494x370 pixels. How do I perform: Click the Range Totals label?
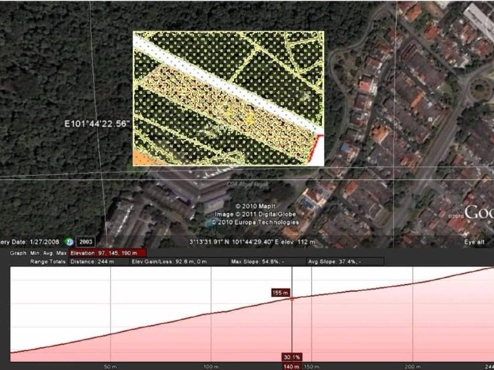coord(48,262)
